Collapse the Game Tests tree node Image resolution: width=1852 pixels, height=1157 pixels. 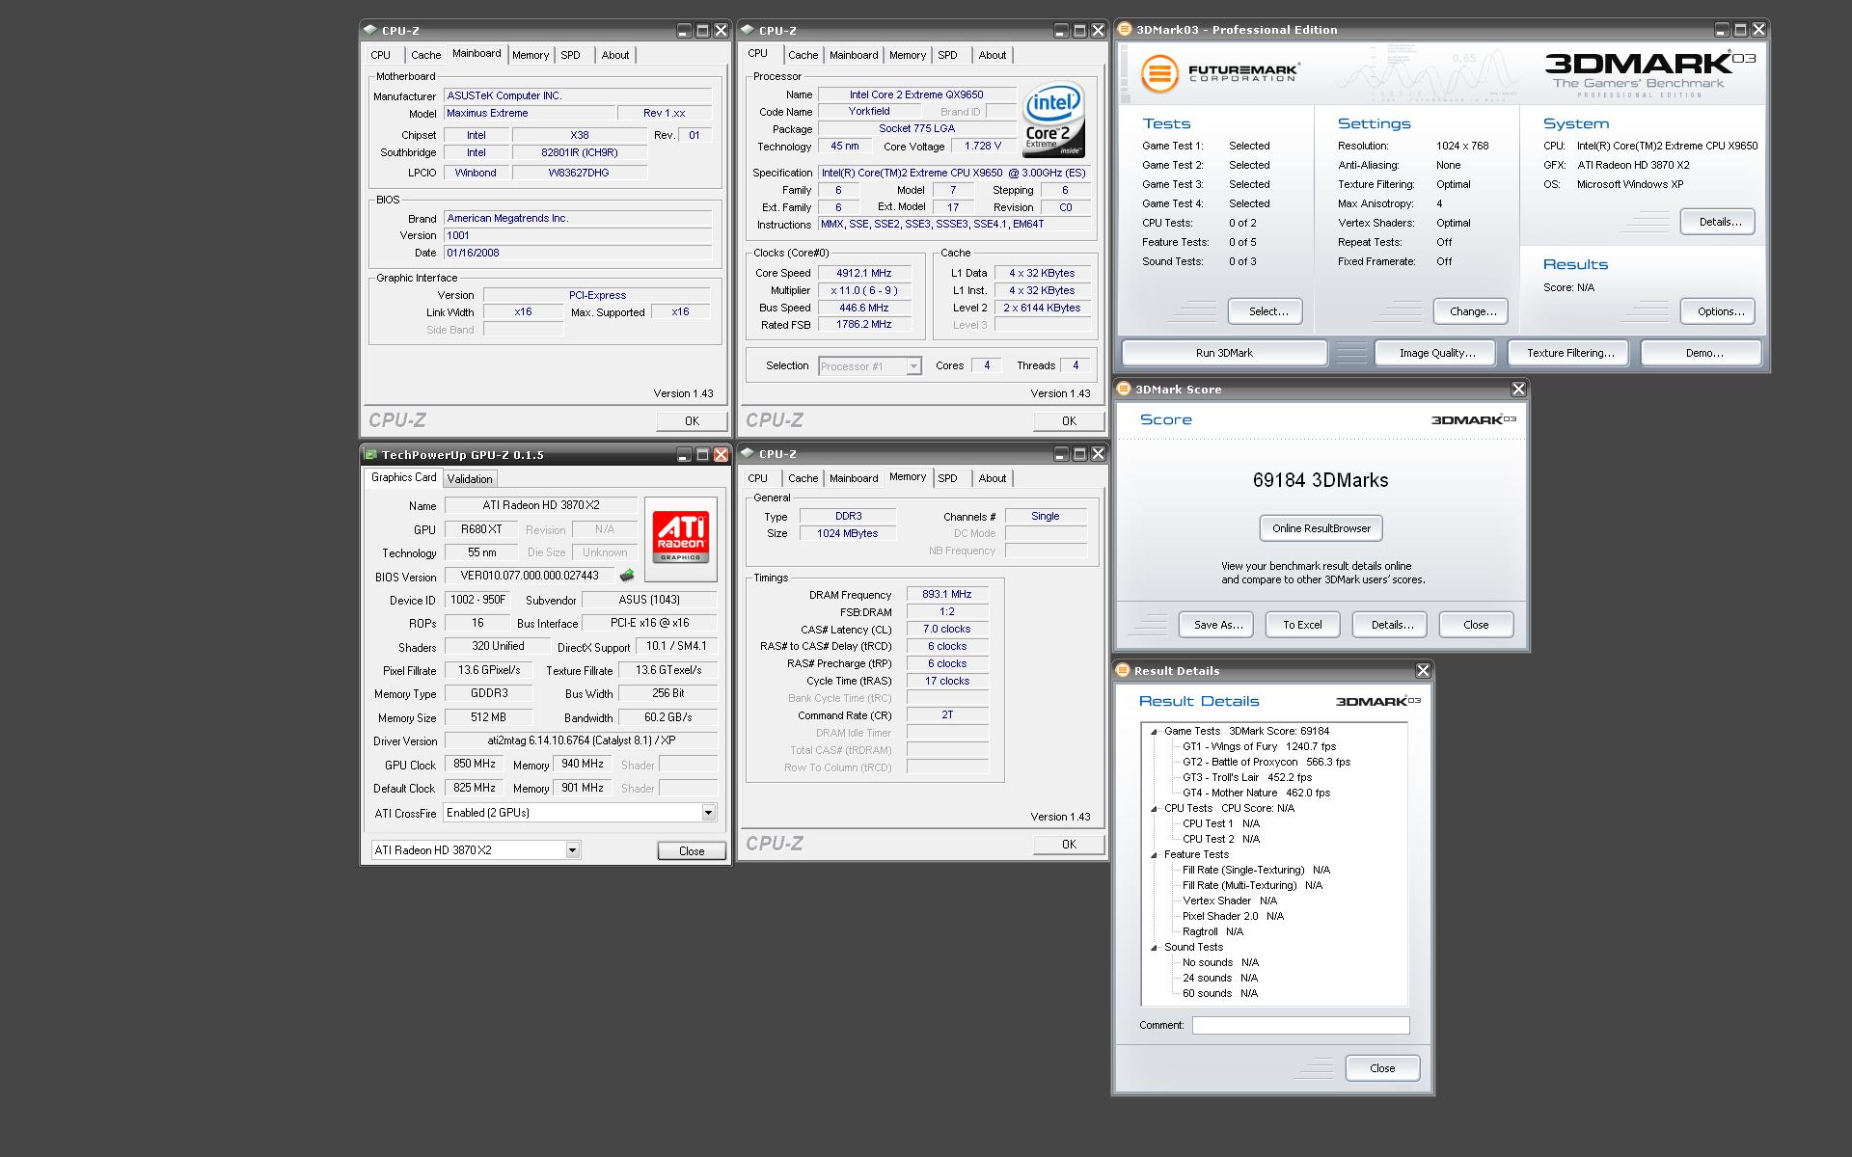click(1154, 731)
